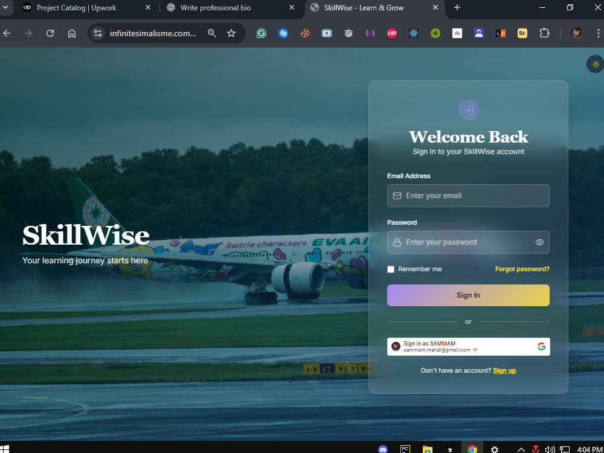This screenshot has height=453, width=604.
Task: Open the Forgot password? link
Action: (x=522, y=269)
